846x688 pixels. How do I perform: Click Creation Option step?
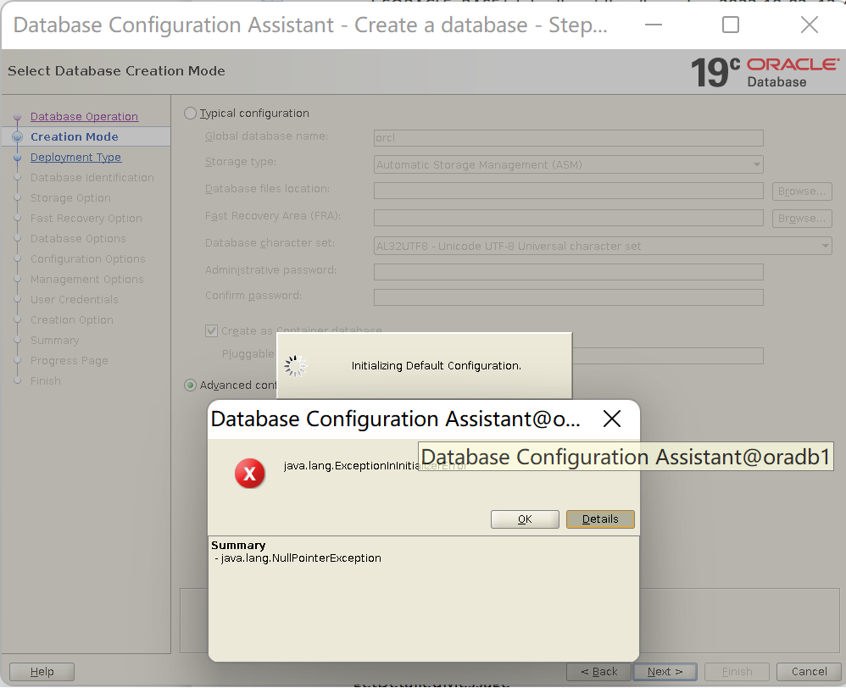click(x=72, y=319)
